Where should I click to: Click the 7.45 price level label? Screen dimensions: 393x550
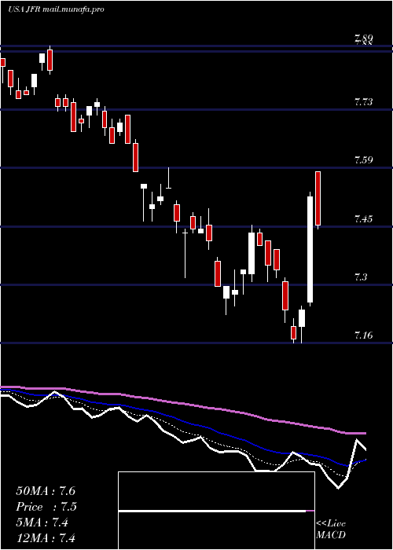[x=363, y=219]
